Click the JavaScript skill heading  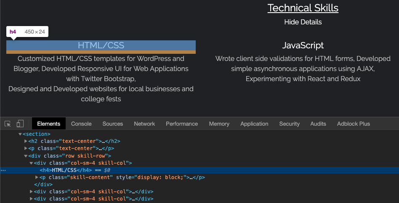coord(303,45)
